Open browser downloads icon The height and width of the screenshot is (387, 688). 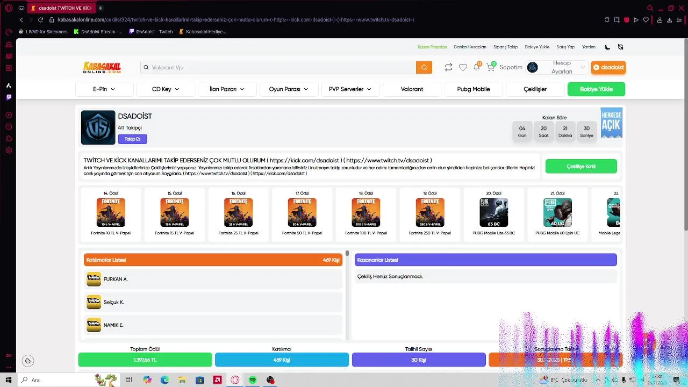[x=669, y=20]
